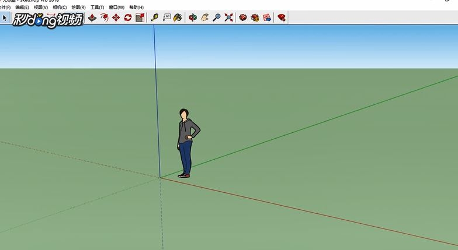
Task: Select the standing person figure model
Action: (x=188, y=143)
